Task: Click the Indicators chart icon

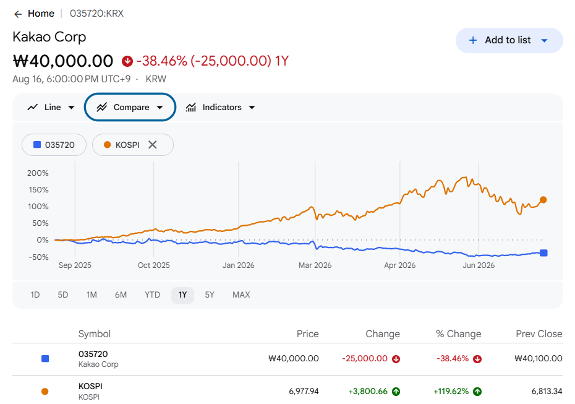Action: 190,107
